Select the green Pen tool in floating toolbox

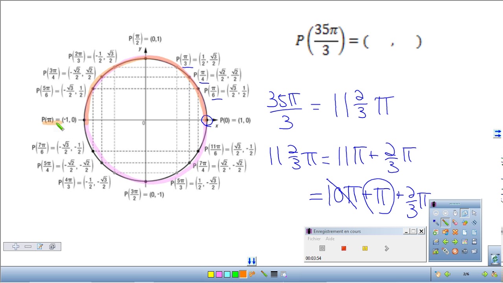(x=445, y=222)
